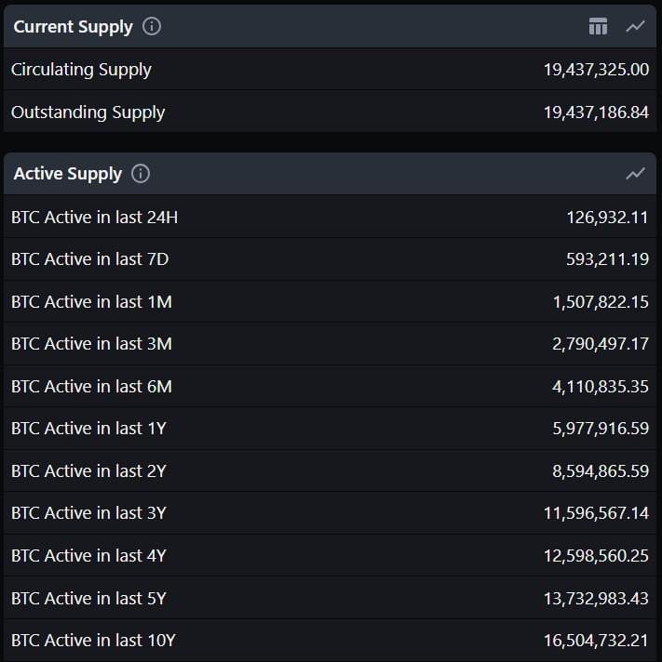Screen dimensions: 662x662
Task: Select BTC Active in last 10Y row
Action: pos(330,640)
